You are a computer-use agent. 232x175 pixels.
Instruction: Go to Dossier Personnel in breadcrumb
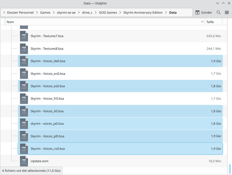[20, 13]
